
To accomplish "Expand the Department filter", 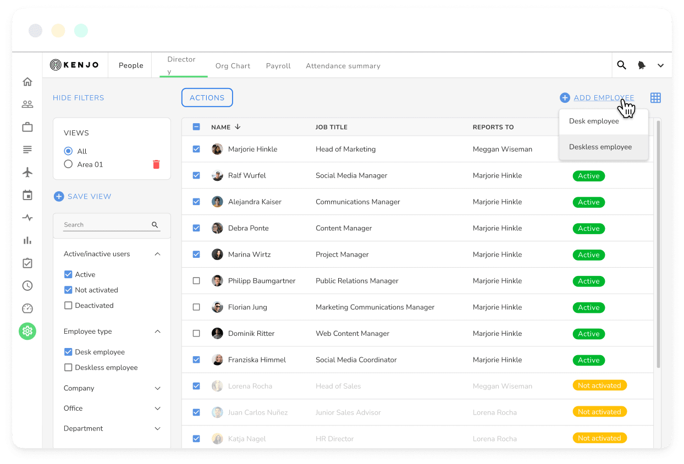I will (158, 429).
